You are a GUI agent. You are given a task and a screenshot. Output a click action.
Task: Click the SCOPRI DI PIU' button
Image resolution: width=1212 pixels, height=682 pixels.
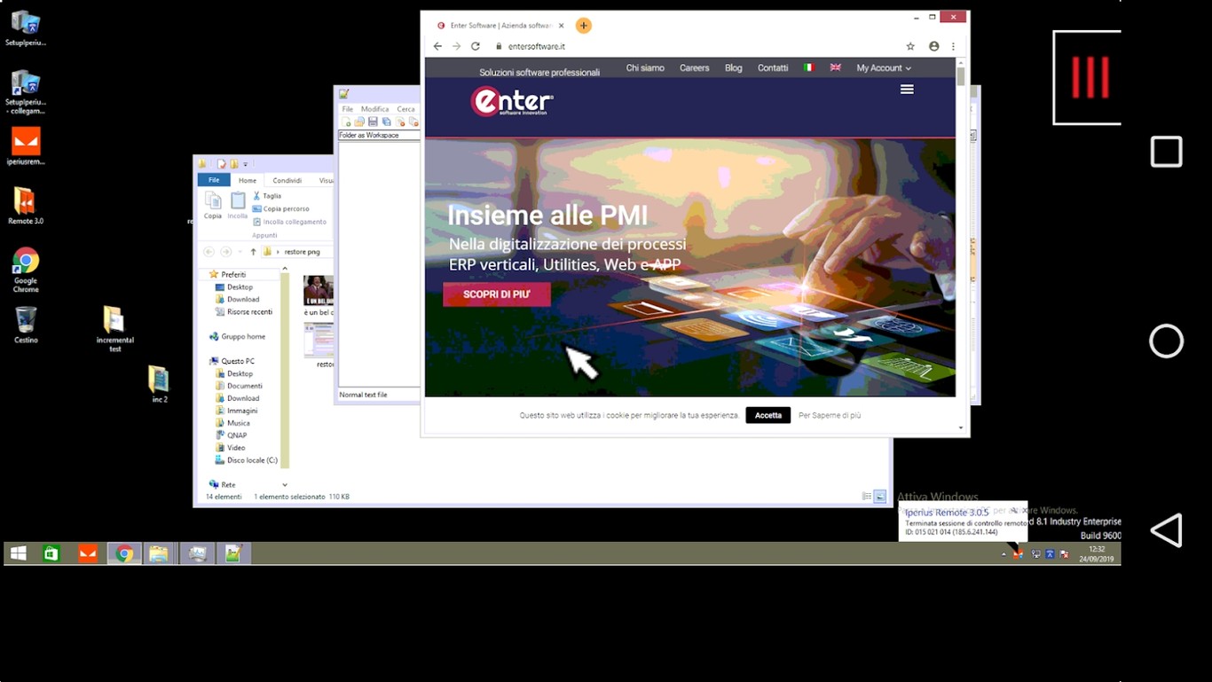point(497,294)
